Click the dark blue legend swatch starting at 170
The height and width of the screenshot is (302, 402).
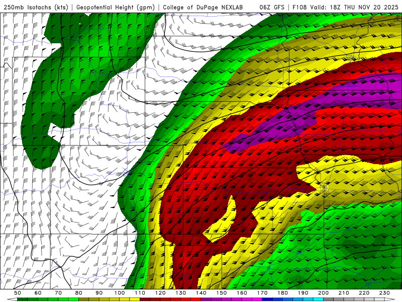click(267, 299)
